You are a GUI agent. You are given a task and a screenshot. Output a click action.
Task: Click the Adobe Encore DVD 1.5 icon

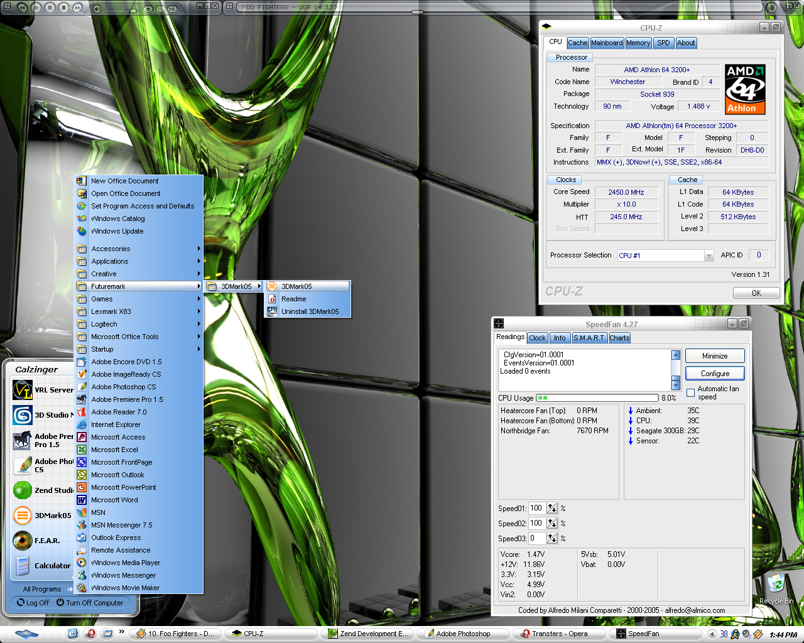pyautogui.click(x=82, y=362)
